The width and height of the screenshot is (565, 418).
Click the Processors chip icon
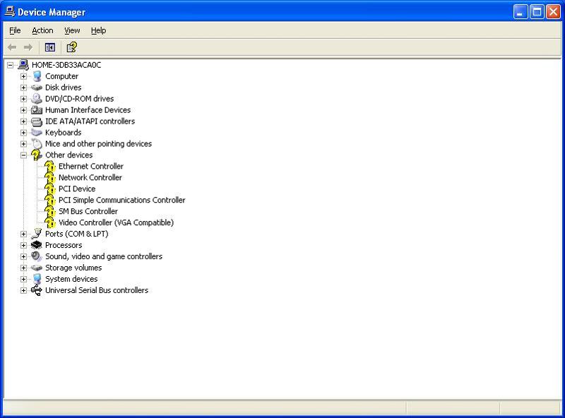[37, 245]
